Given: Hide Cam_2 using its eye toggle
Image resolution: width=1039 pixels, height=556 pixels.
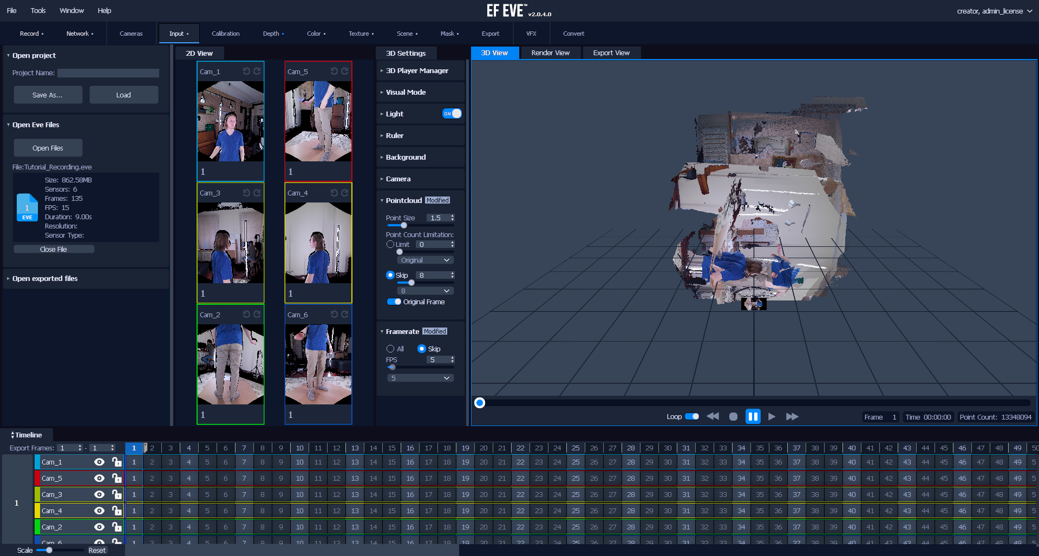Looking at the screenshot, I should pyautogui.click(x=99, y=527).
